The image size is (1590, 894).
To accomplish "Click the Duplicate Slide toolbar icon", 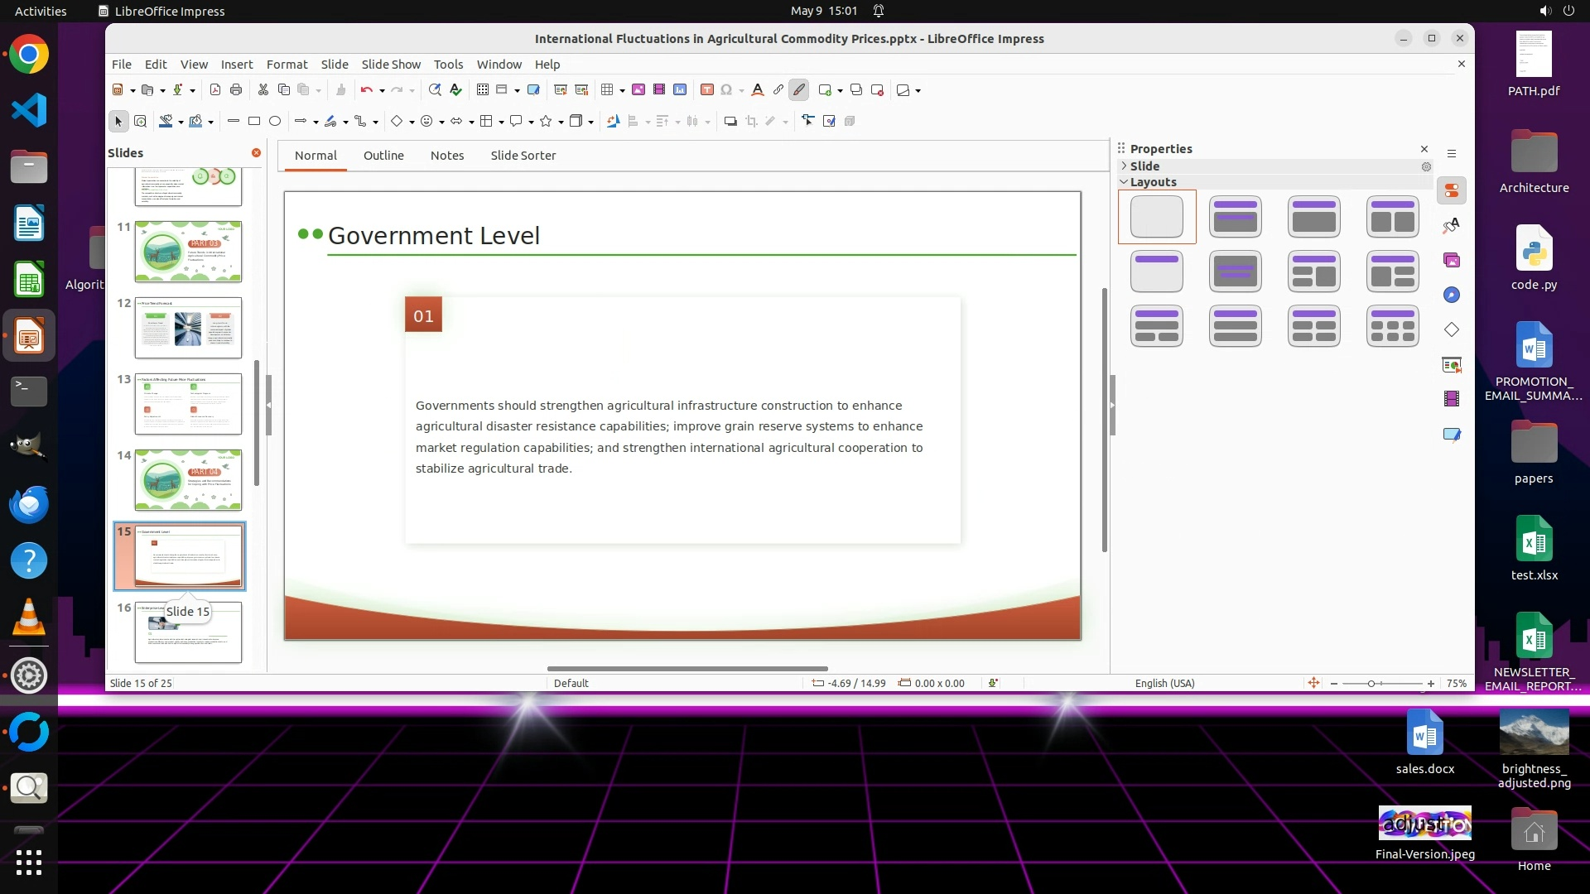I will click(856, 90).
